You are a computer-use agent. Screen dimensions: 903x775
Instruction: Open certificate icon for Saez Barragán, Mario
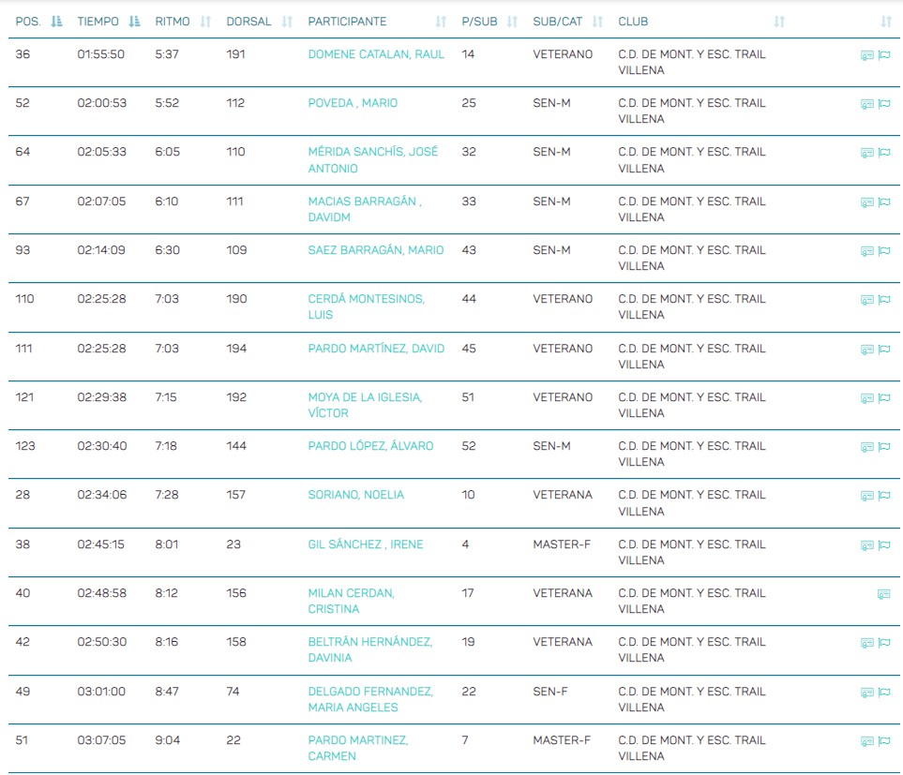click(866, 251)
